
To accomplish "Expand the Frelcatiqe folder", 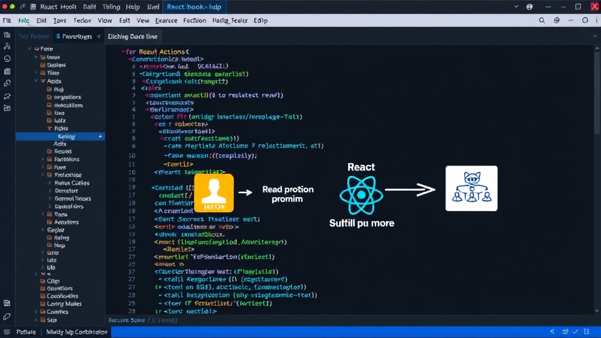I will (43, 175).
